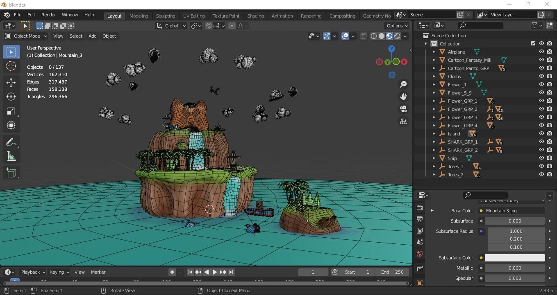Switch to the Animation workspace tab

pos(282,16)
